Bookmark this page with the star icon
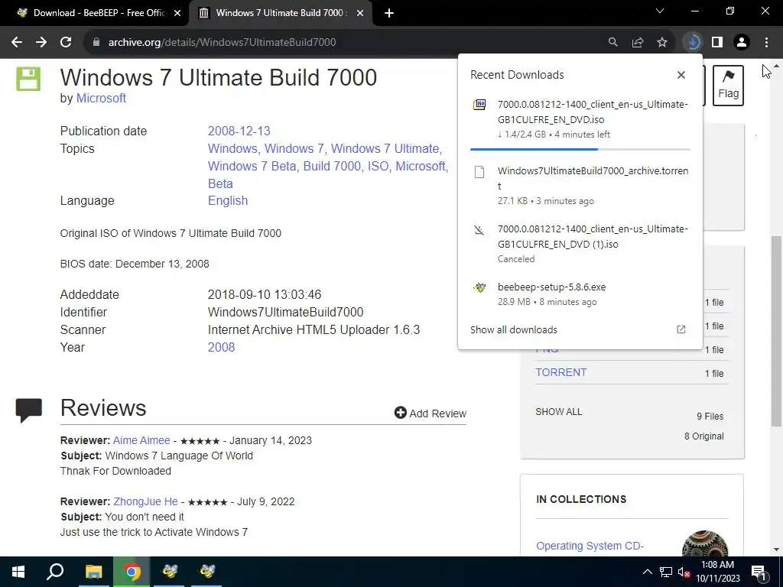 tap(662, 43)
